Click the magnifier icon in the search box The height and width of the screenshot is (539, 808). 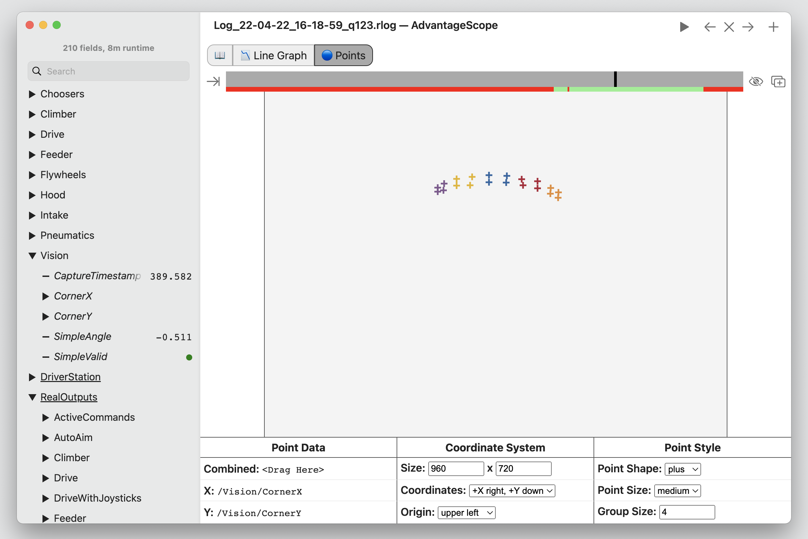coord(37,71)
